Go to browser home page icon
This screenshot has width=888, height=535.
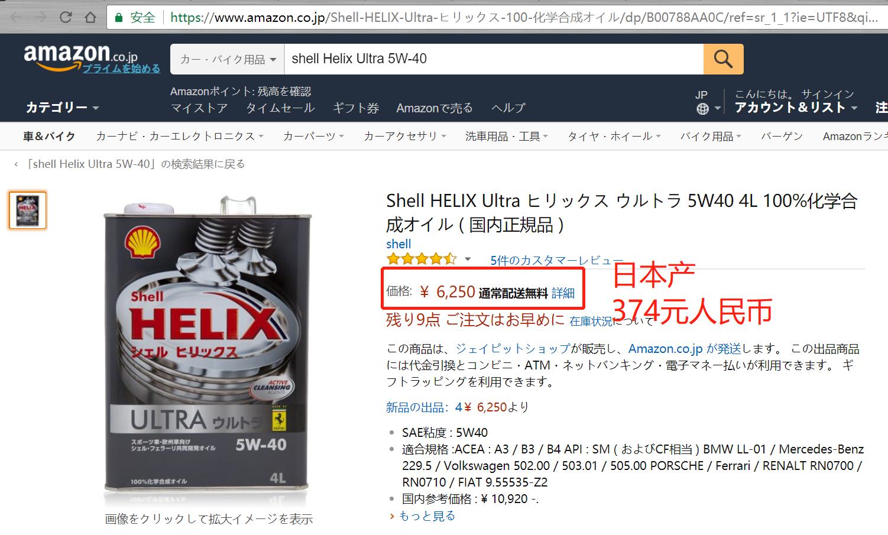[x=90, y=17]
